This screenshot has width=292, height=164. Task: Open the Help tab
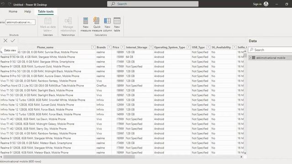coord(27,11)
